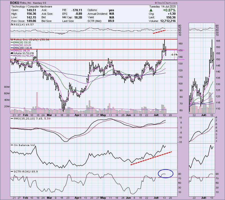Select the Last price value 150.36
The image size is (225, 200).
[x=171, y=17]
